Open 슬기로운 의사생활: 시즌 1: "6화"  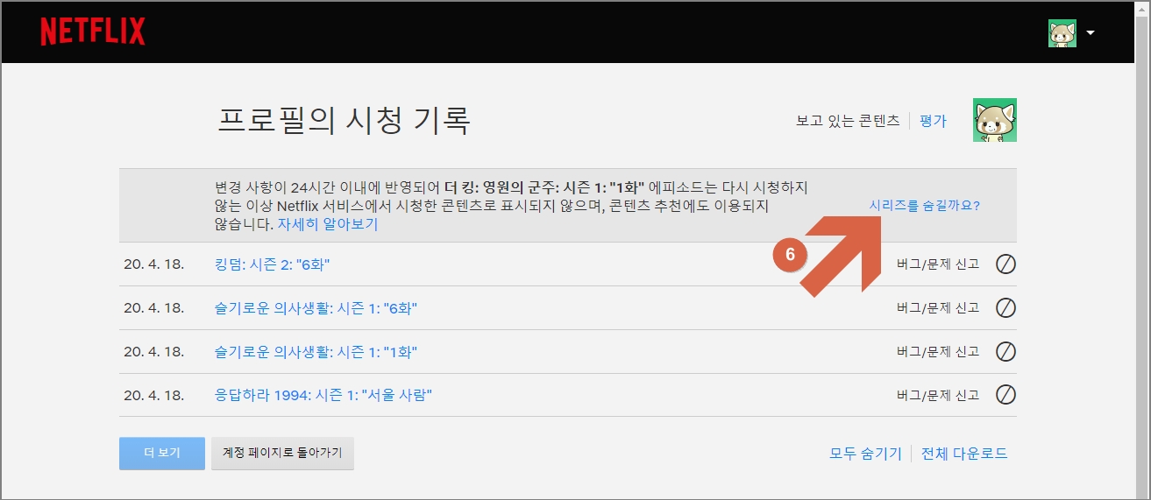316,308
